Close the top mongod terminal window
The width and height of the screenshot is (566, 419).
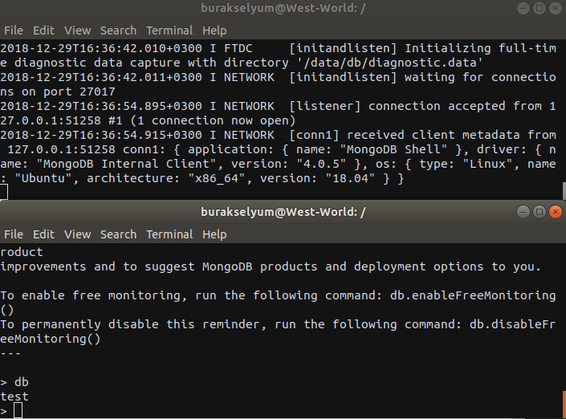pos(554,8)
